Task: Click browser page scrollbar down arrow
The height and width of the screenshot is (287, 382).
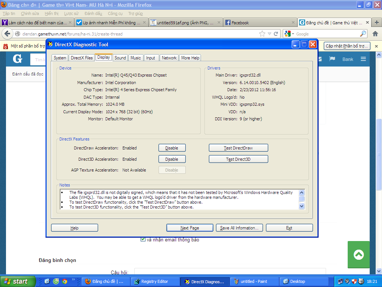Action: coord(379,271)
